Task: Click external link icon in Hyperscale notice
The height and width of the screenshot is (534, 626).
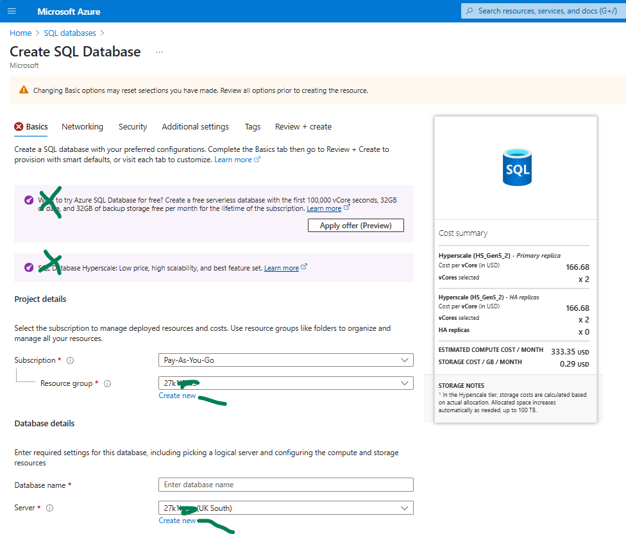Action: (x=304, y=267)
